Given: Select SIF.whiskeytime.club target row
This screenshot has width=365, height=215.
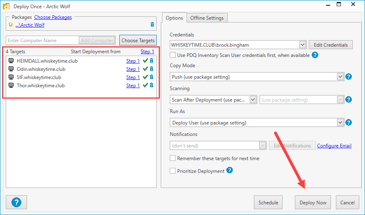Looking at the screenshot, I should pyautogui.click(x=81, y=77).
